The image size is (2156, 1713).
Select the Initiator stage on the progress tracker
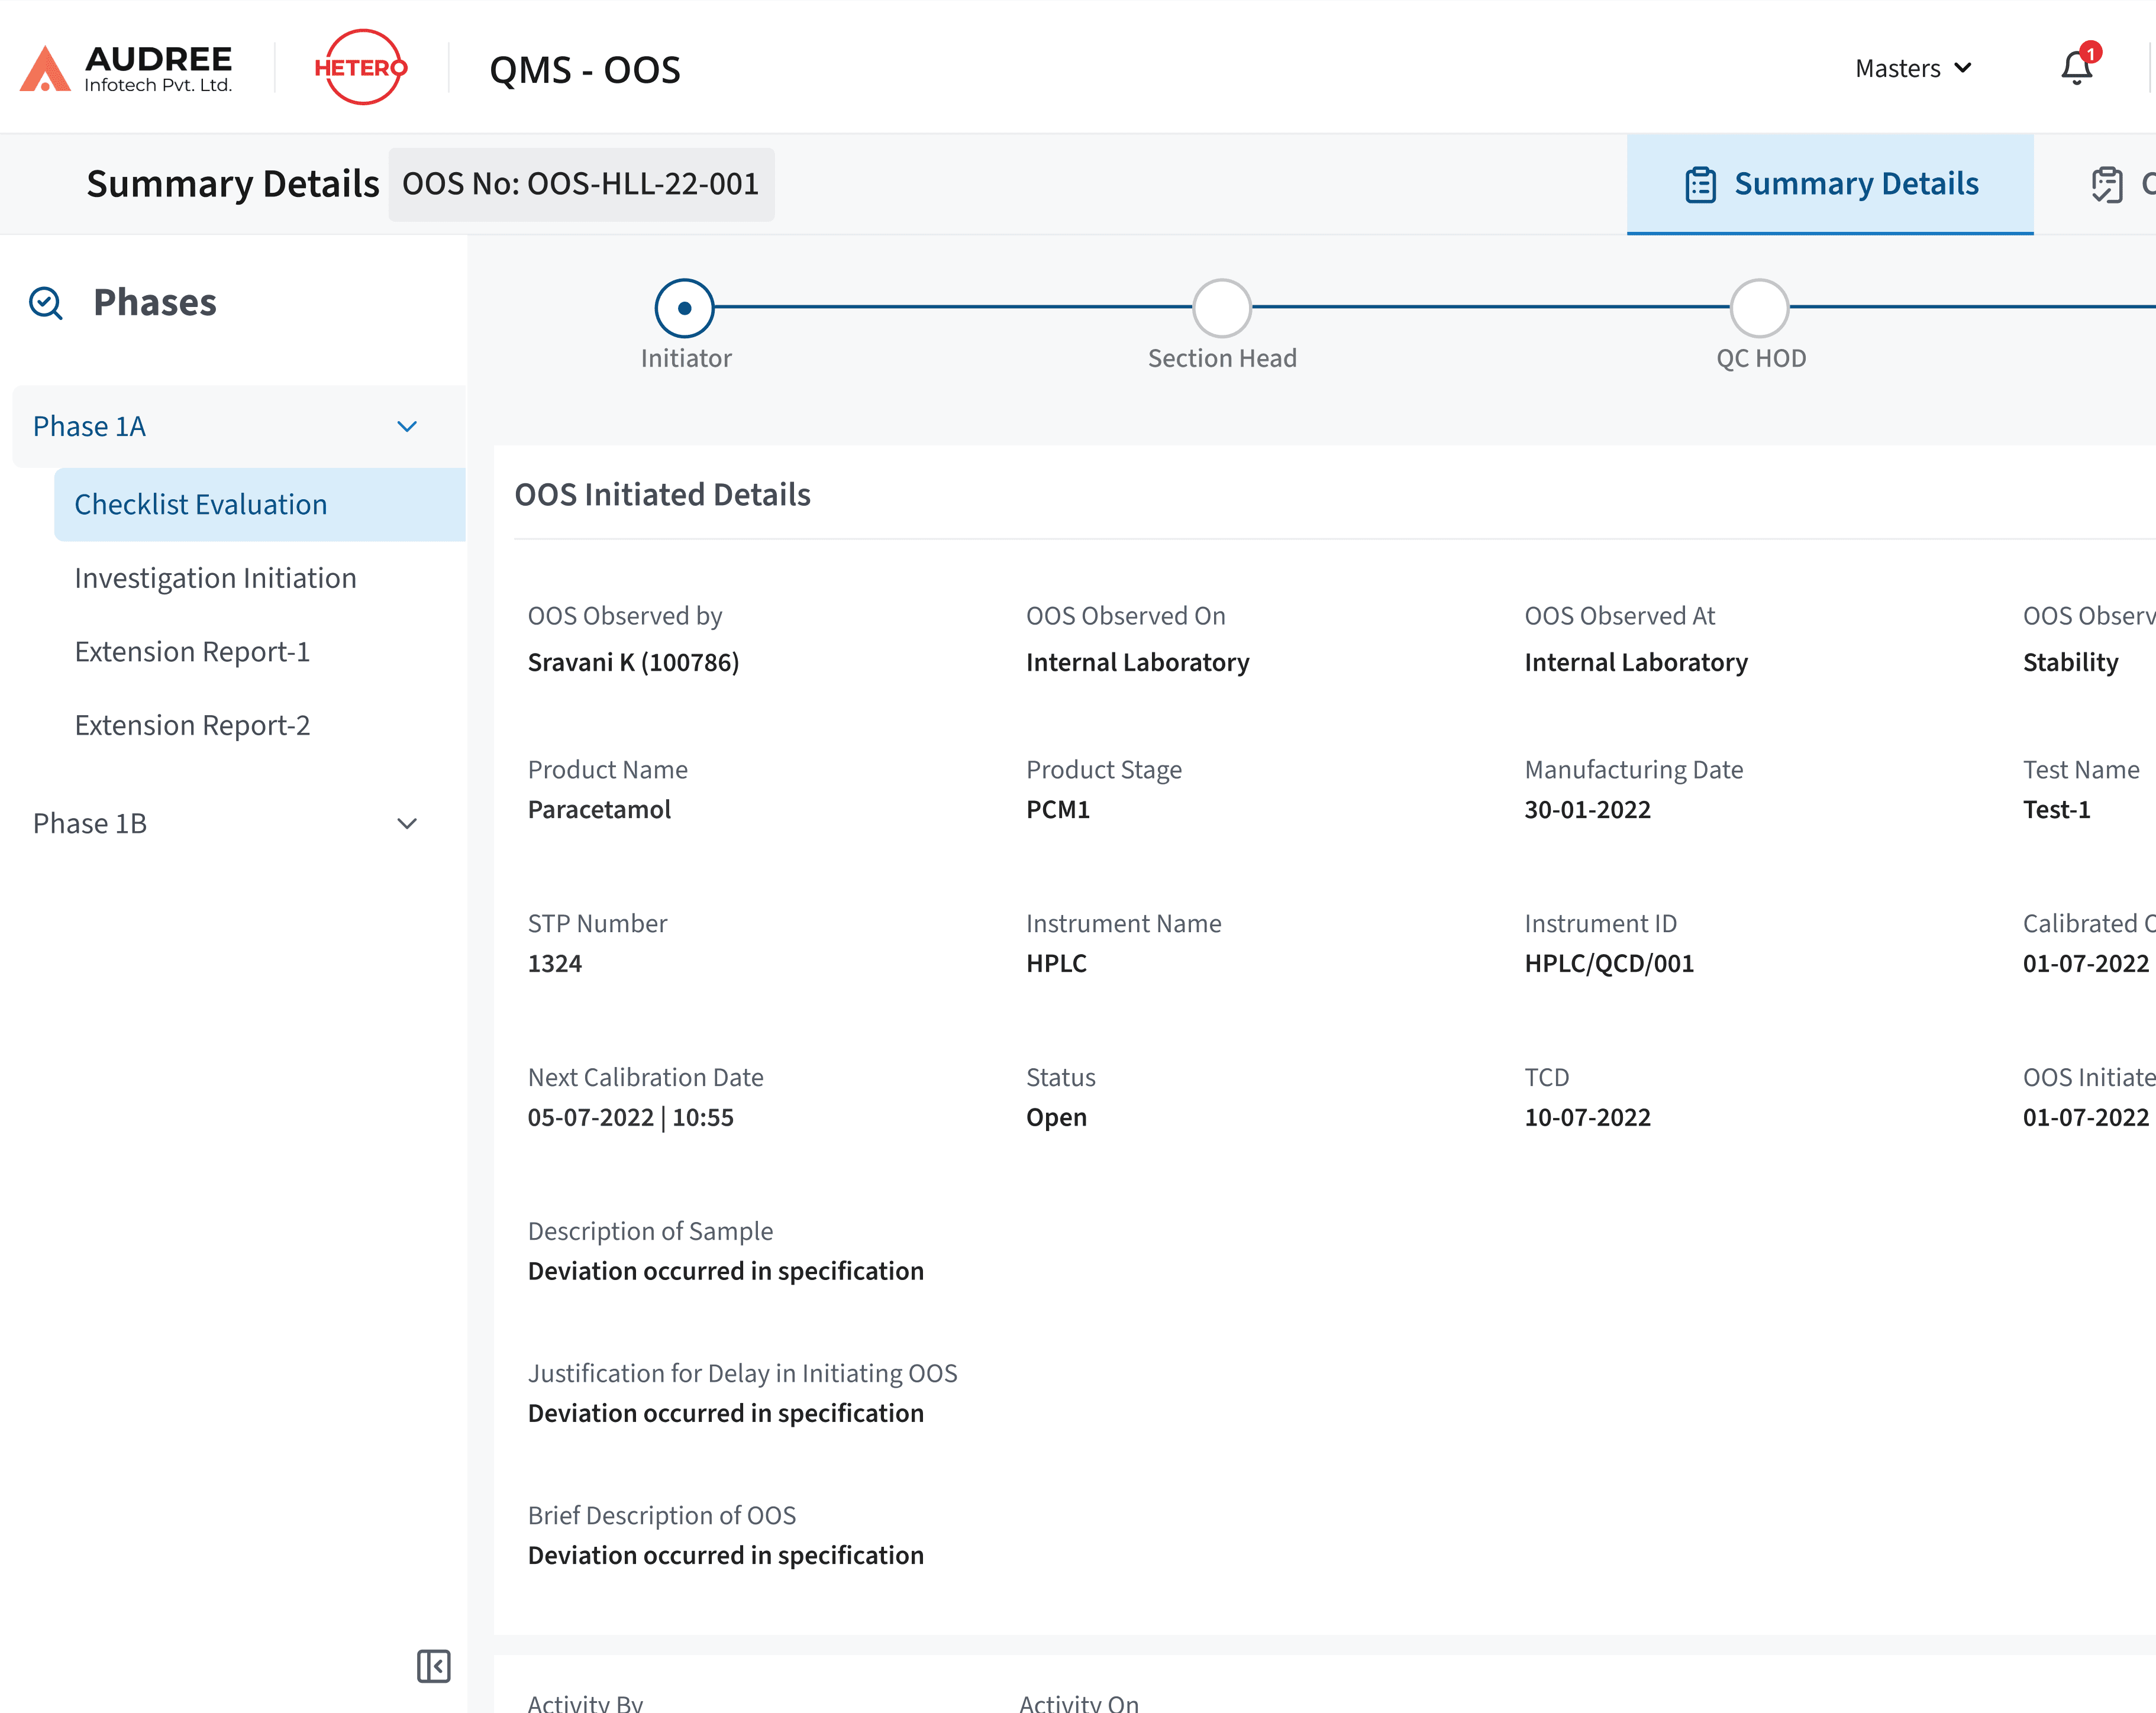click(x=685, y=309)
